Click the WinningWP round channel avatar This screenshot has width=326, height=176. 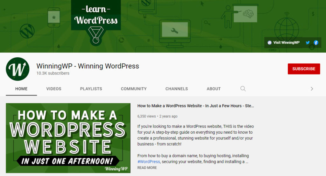tap(18, 69)
